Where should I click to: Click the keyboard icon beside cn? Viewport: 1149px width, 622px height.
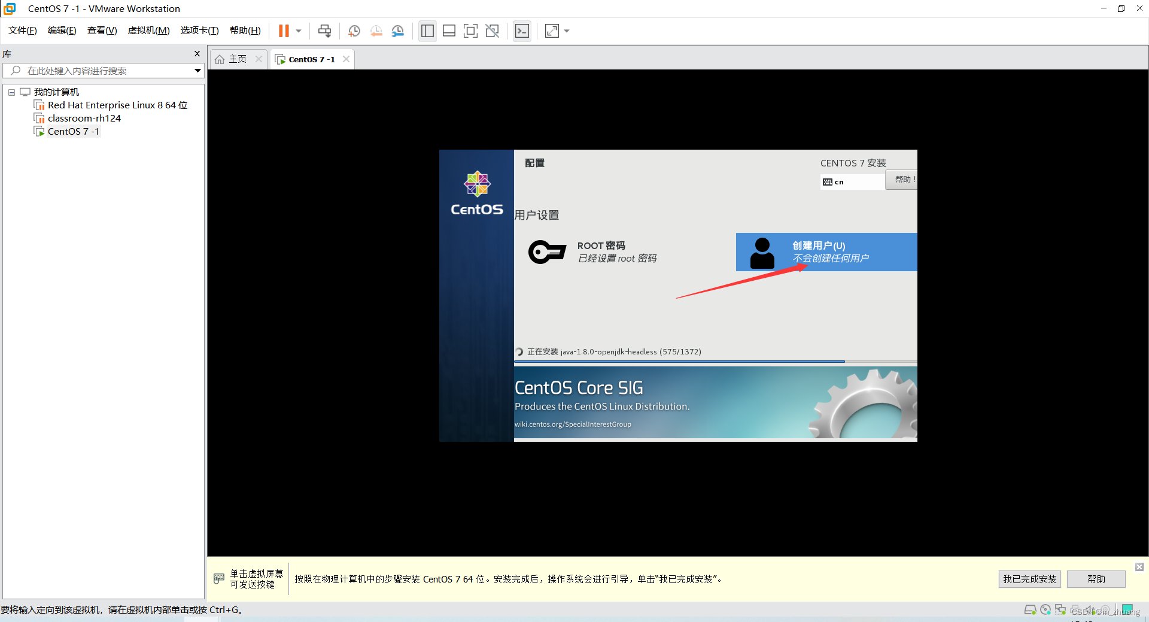pos(828,182)
